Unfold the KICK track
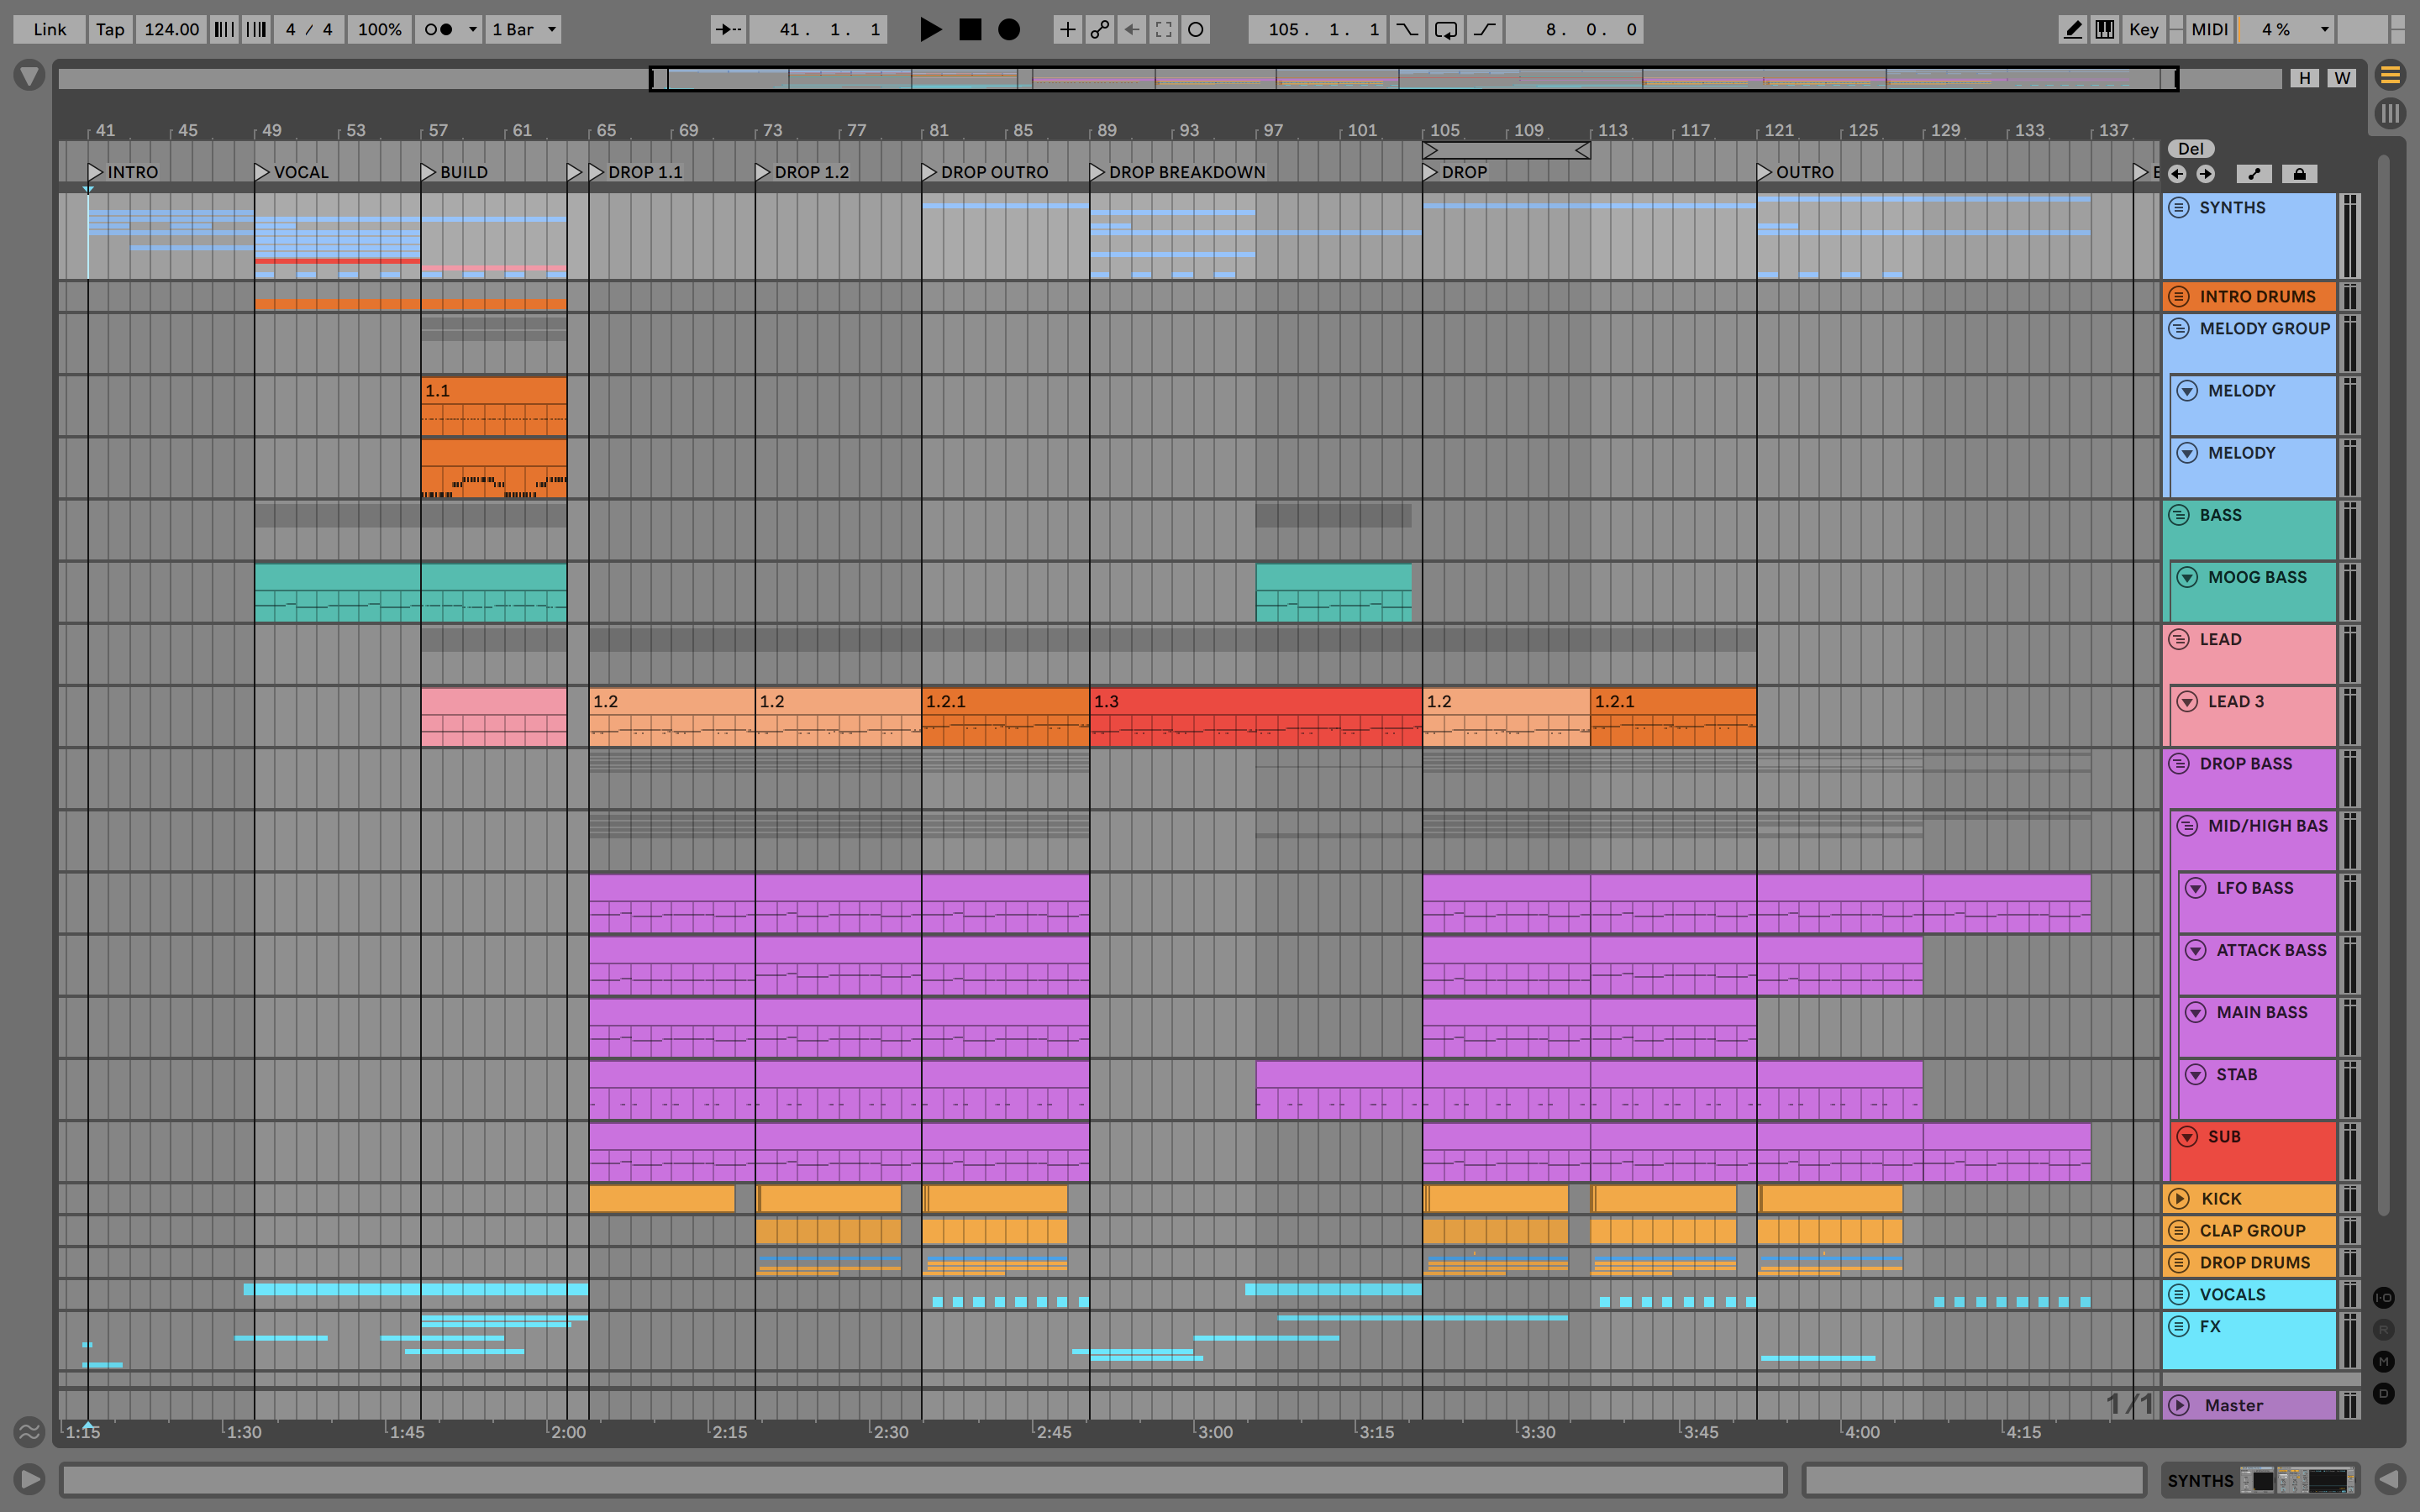The height and width of the screenshot is (1512, 2420). tap(2179, 1199)
